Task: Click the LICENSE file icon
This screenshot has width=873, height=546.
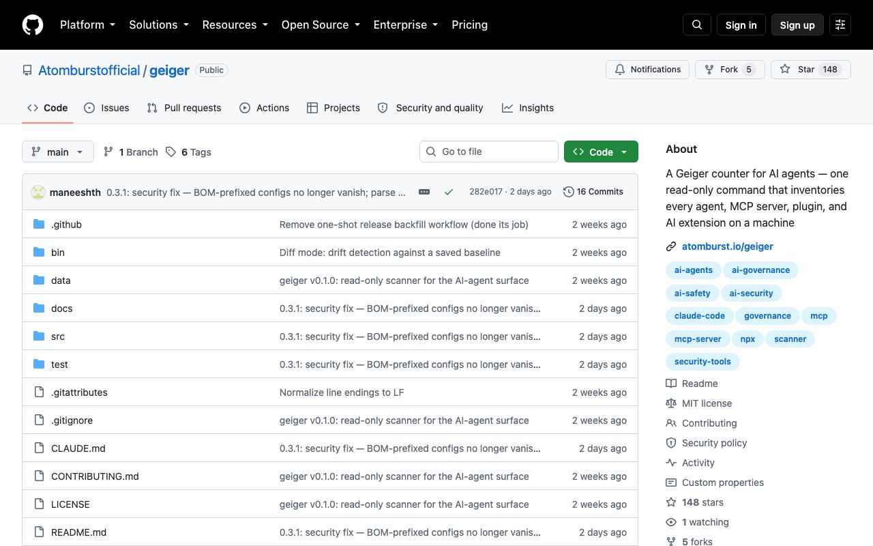Action: coord(39,504)
